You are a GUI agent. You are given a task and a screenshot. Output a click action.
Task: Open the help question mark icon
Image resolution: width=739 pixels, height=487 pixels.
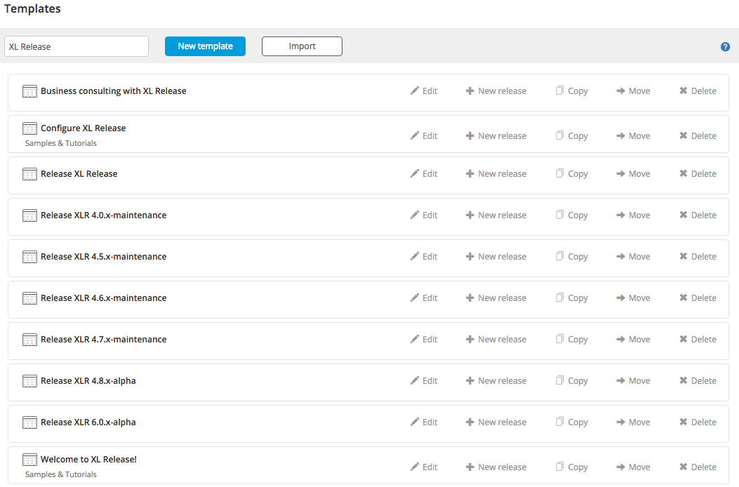[x=725, y=47]
